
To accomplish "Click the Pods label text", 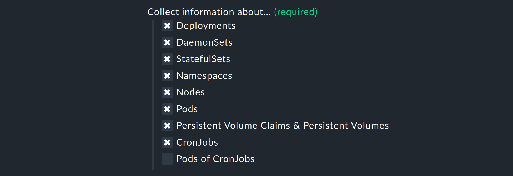I will (187, 109).
